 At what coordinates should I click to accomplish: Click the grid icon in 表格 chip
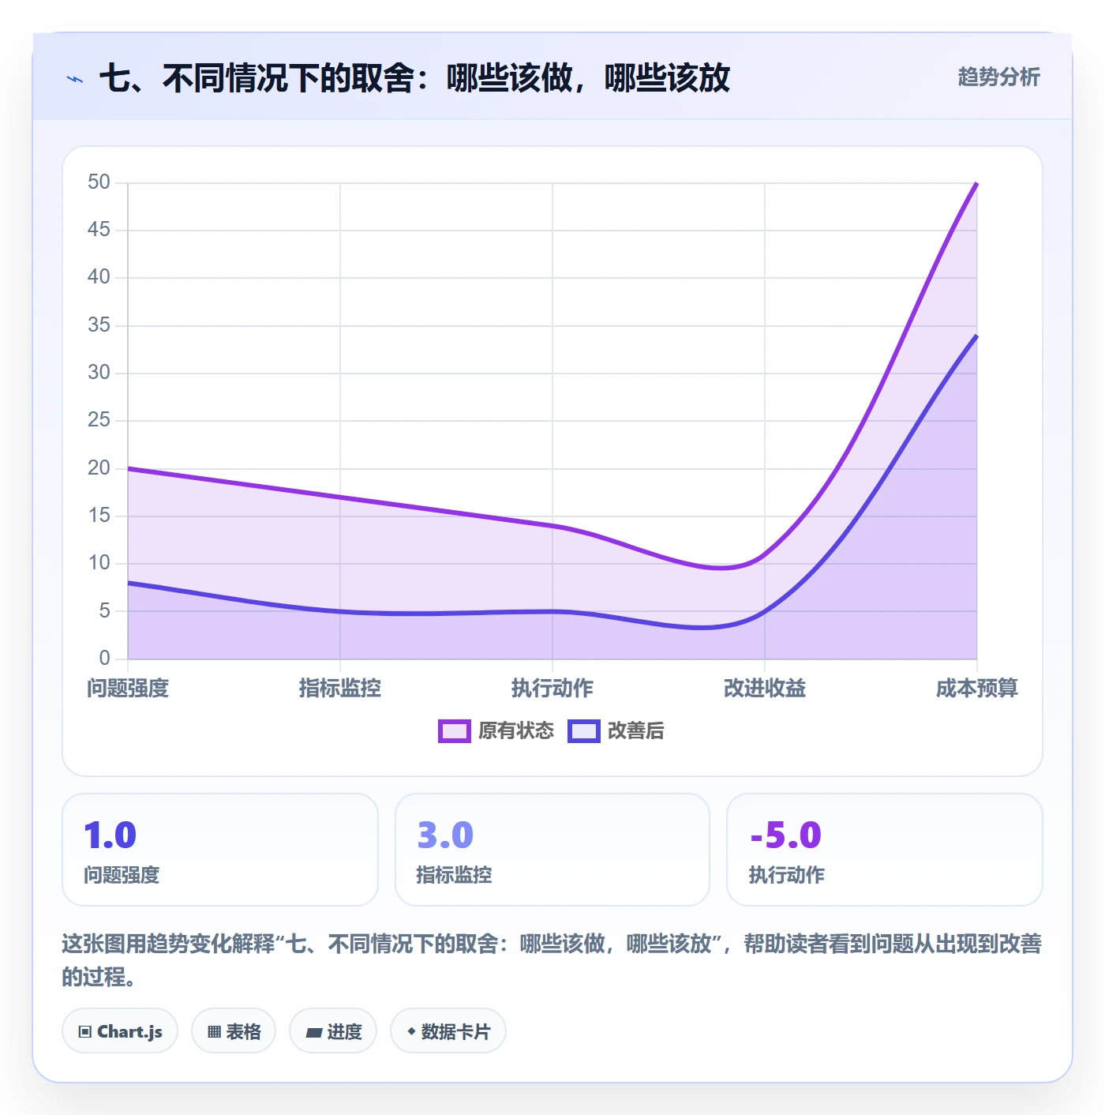coord(214,1032)
